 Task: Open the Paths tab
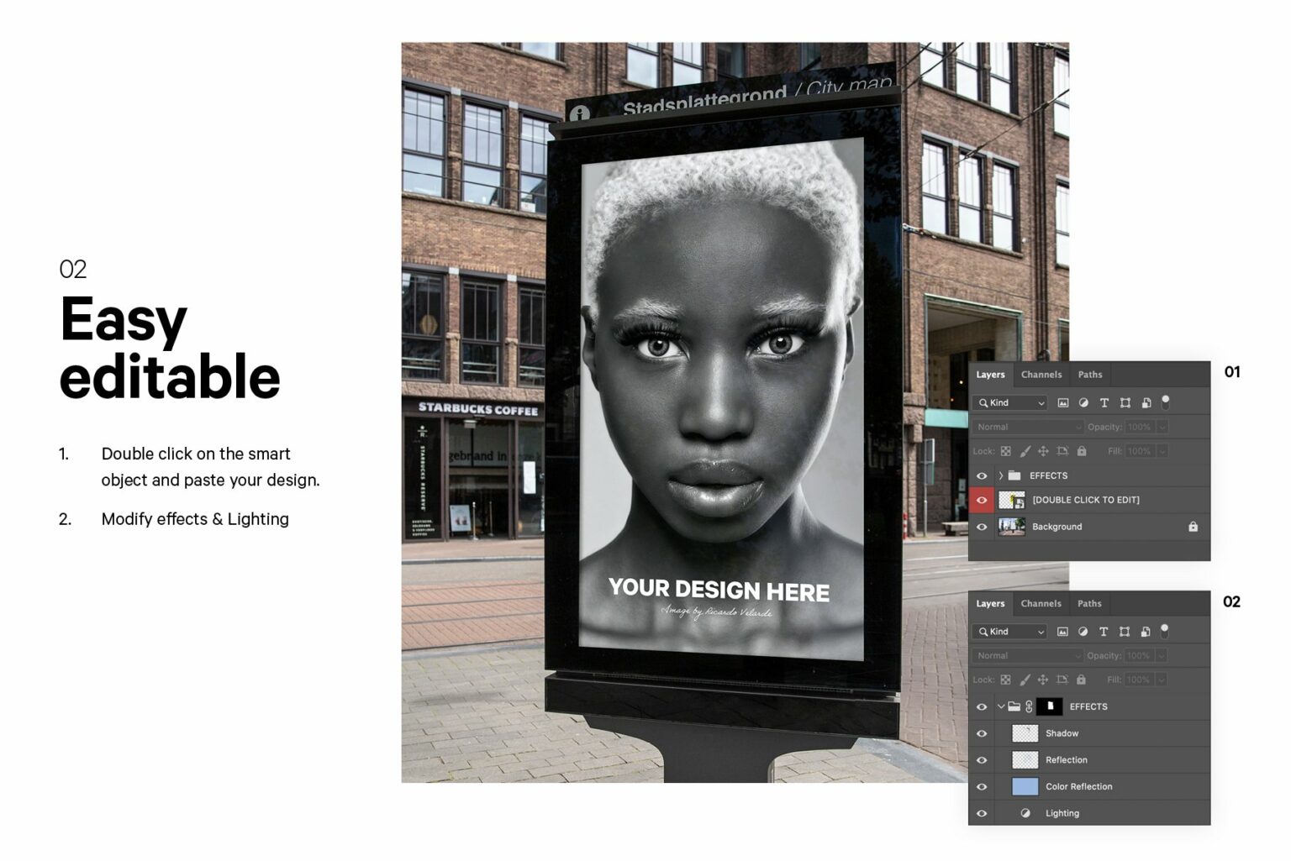[x=1090, y=375]
